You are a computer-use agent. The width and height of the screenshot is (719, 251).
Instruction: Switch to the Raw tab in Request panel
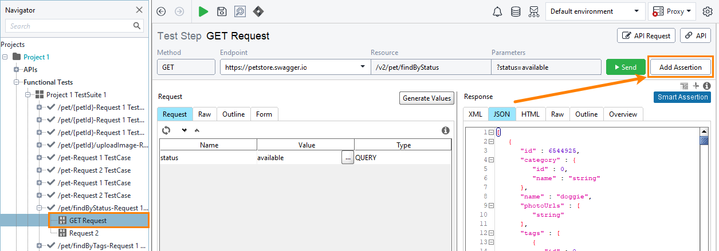click(205, 114)
